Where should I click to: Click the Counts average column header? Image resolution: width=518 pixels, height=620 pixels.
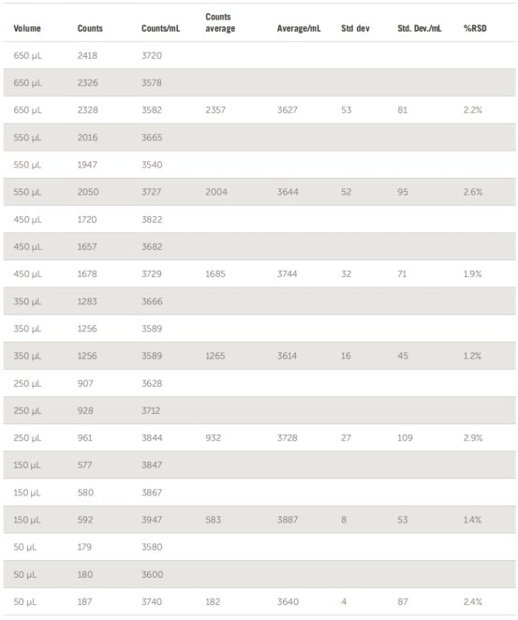[220, 22]
